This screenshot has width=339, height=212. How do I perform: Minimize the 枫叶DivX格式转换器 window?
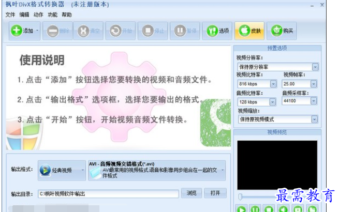click(312, 6)
